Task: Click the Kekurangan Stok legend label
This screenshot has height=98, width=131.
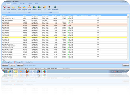Action: click(19, 62)
